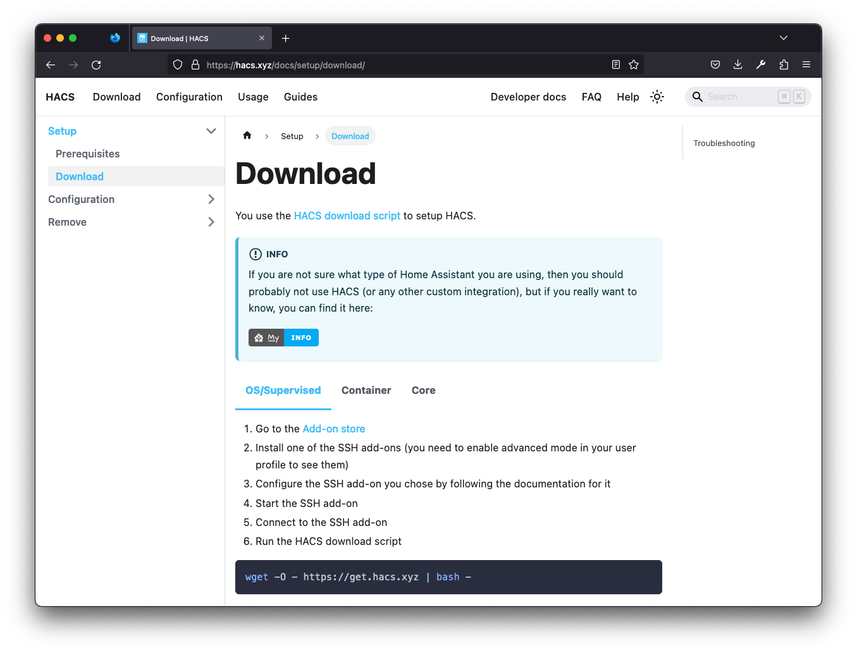Toggle light/dark mode sun icon
857x653 pixels.
pos(657,97)
